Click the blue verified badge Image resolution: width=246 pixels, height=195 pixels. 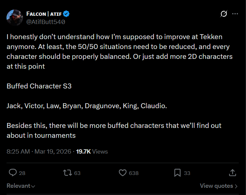point(66,14)
